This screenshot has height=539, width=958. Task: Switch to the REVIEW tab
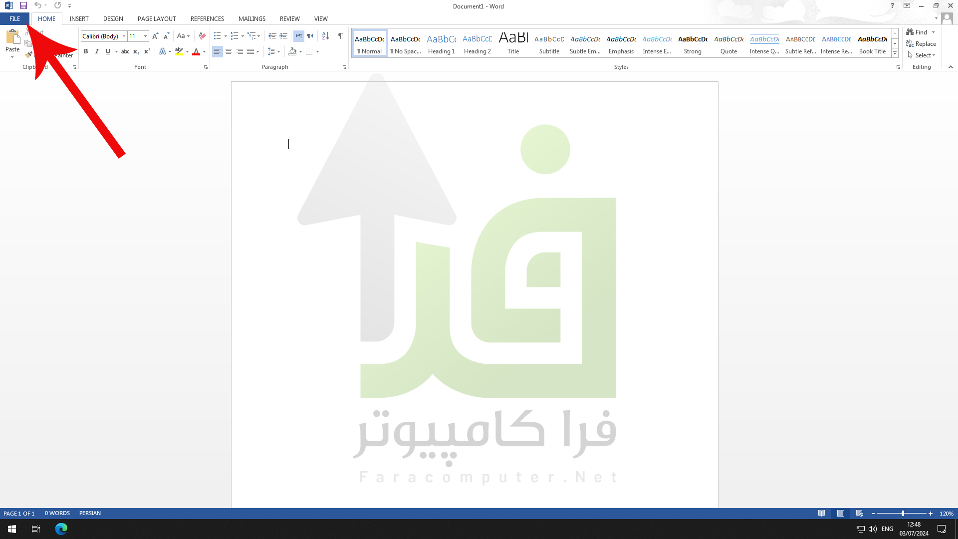pyautogui.click(x=289, y=19)
